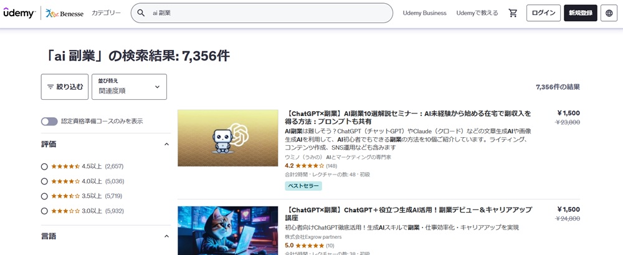Click the struck-through price ¥24,800
The image size is (623, 255).
567,219
